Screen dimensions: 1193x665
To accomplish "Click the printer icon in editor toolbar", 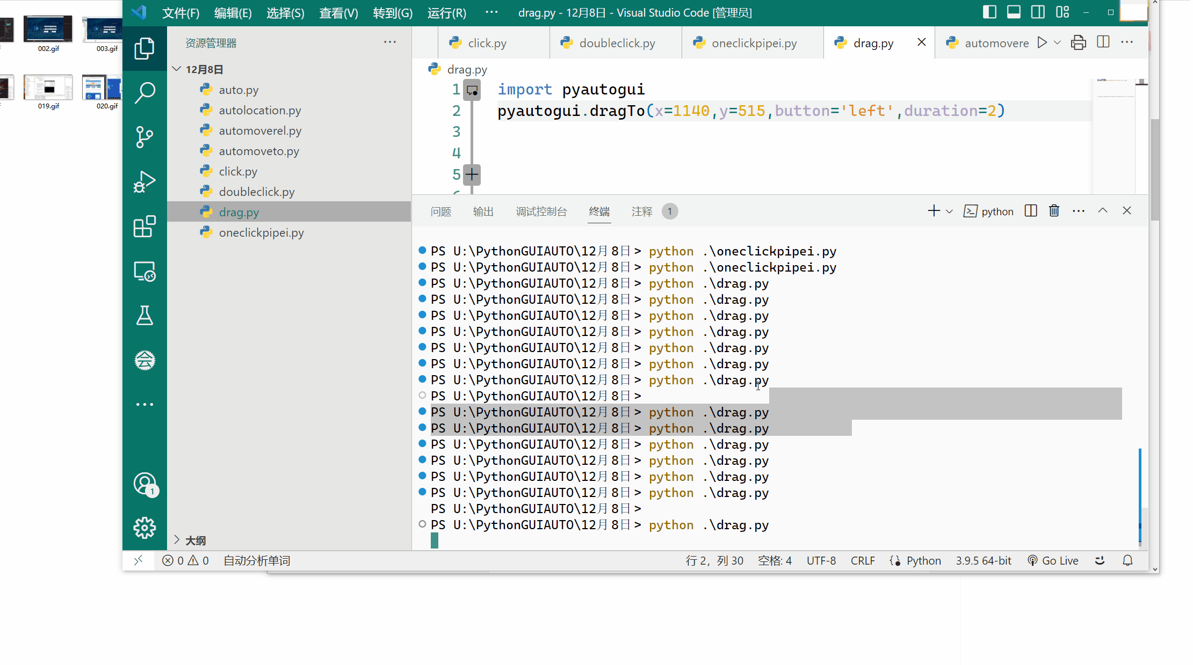I will (x=1078, y=42).
